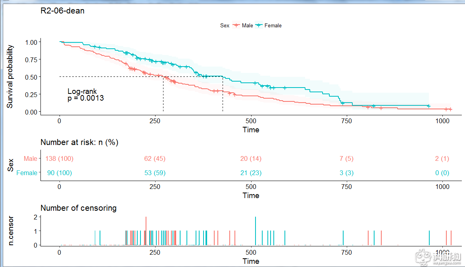Click the 62 (45) risk table cell
The width and height of the screenshot is (465, 267).
click(155, 159)
